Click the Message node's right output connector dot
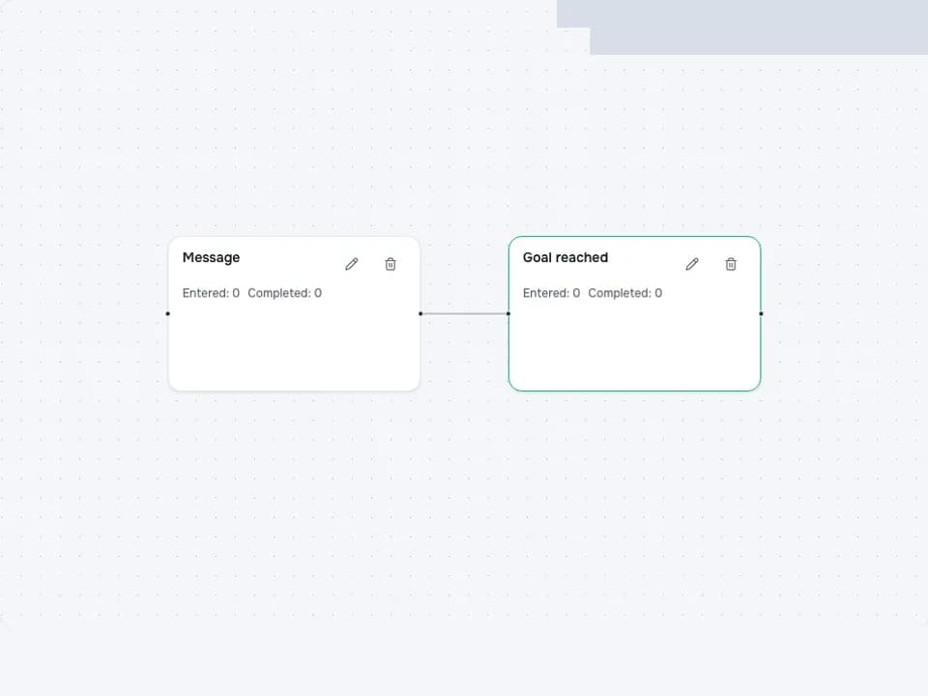The image size is (928, 696). pos(420,313)
